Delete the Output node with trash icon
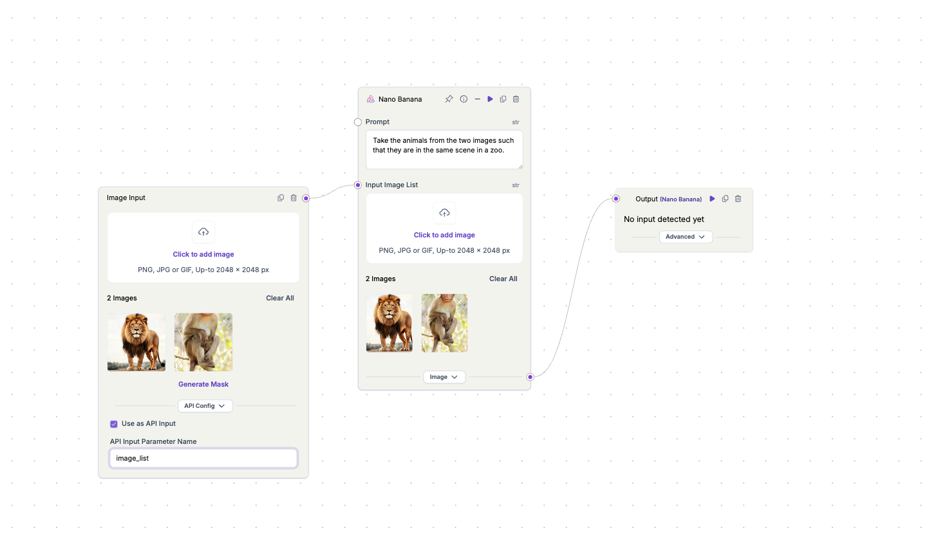 pyautogui.click(x=738, y=199)
